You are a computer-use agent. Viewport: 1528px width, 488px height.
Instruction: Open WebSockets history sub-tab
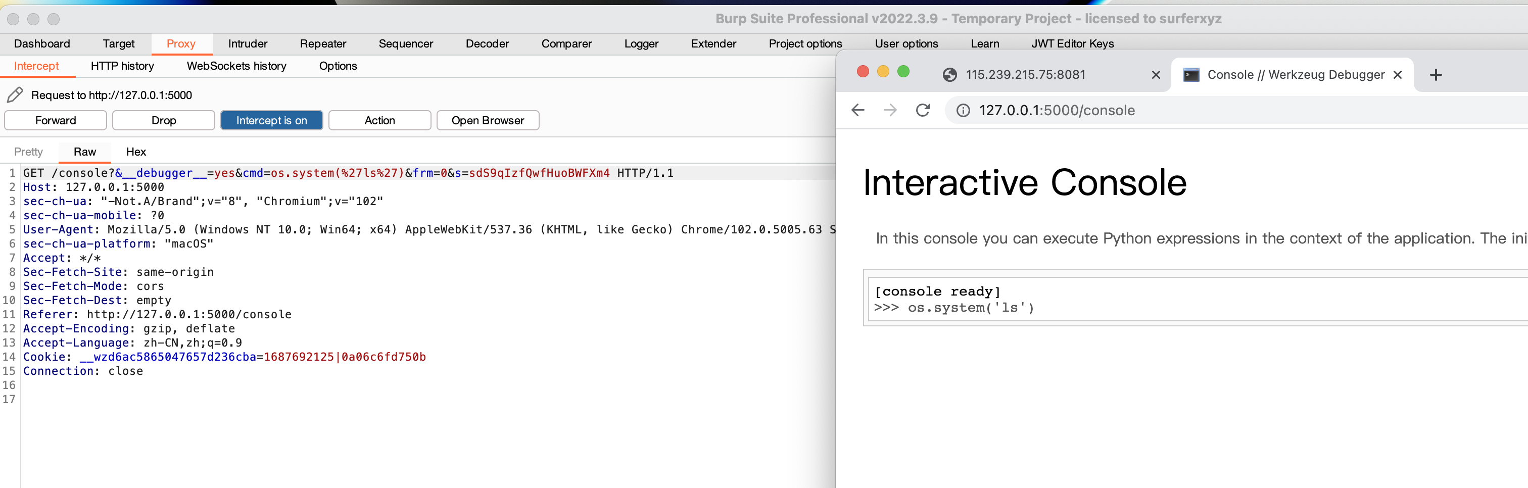tap(236, 66)
